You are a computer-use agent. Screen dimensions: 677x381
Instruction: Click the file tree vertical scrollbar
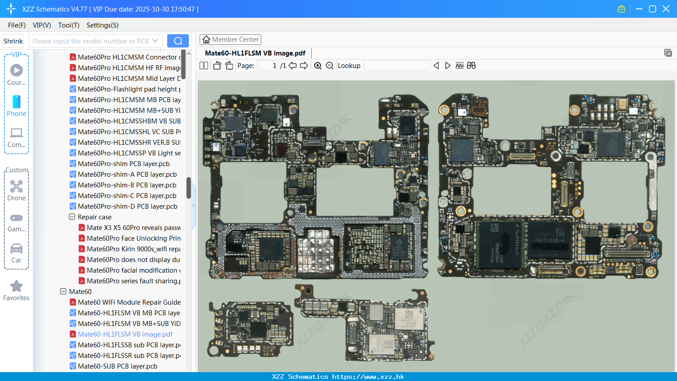(188, 188)
